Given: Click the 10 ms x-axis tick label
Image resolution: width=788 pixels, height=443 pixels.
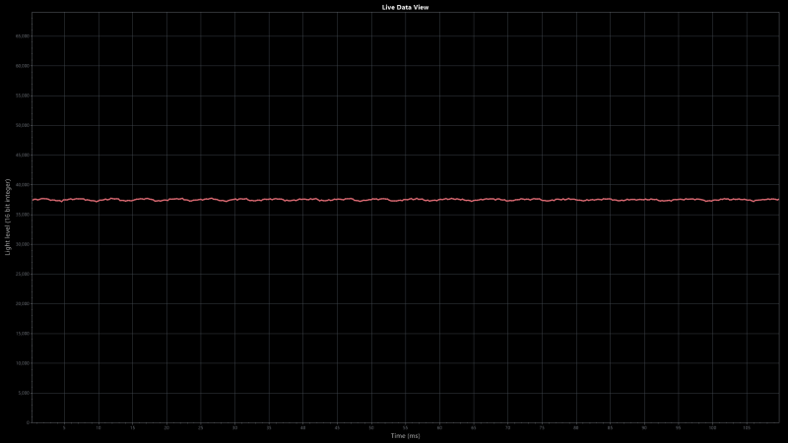Looking at the screenshot, I should (98, 428).
